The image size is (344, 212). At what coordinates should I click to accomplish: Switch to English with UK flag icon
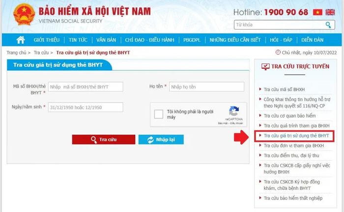point(330,12)
